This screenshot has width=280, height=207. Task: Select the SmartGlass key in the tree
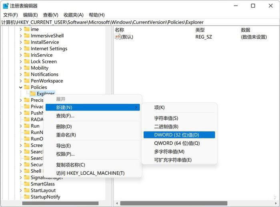[x=43, y=184]
